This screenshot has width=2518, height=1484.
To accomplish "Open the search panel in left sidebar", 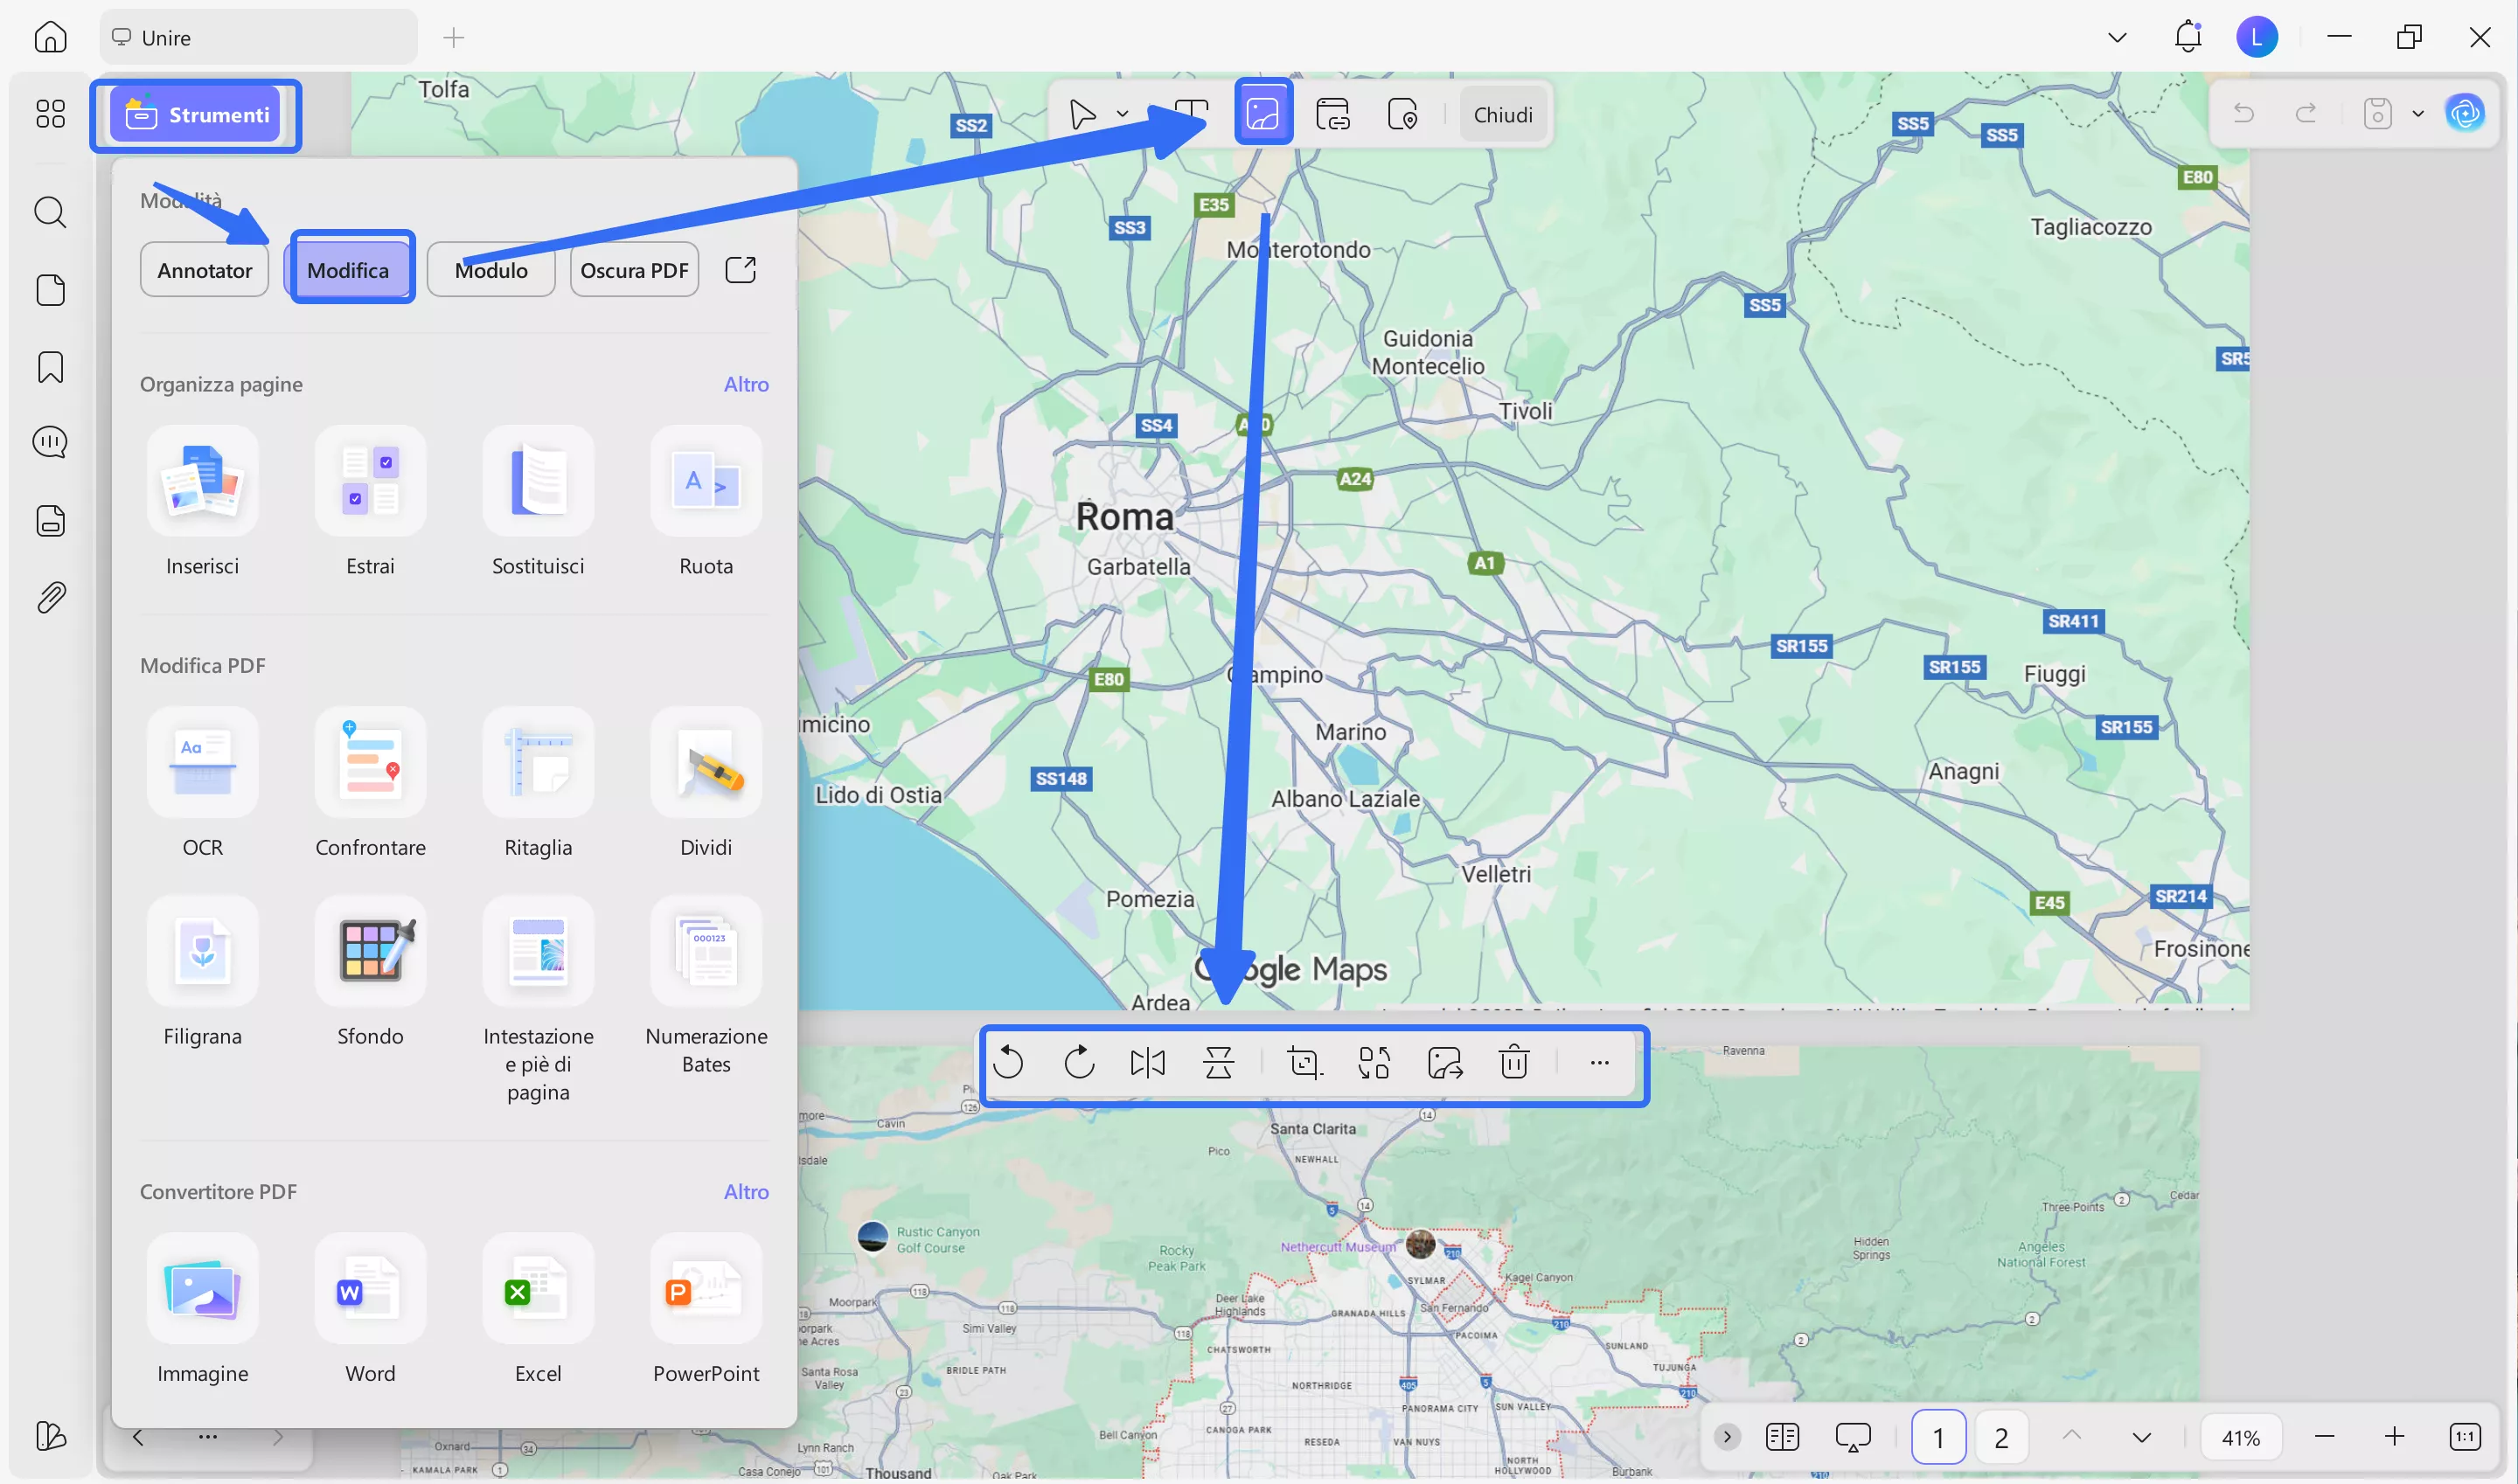I will [49, 212].
